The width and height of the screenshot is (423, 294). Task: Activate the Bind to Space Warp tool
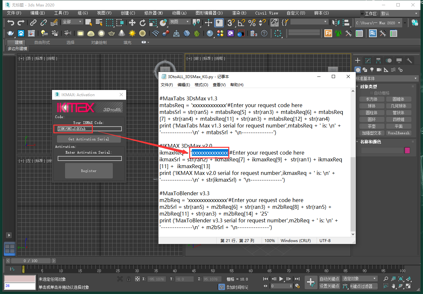click(54, 23)
